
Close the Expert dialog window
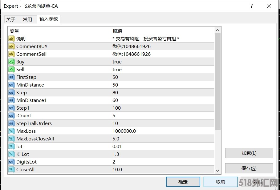pyautogui.click(x=269, y=6)
